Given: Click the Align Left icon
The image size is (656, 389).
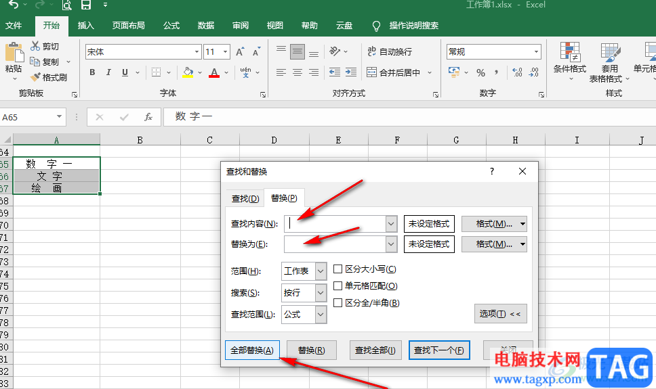Looking at the screenshot, I should [281, 72].
